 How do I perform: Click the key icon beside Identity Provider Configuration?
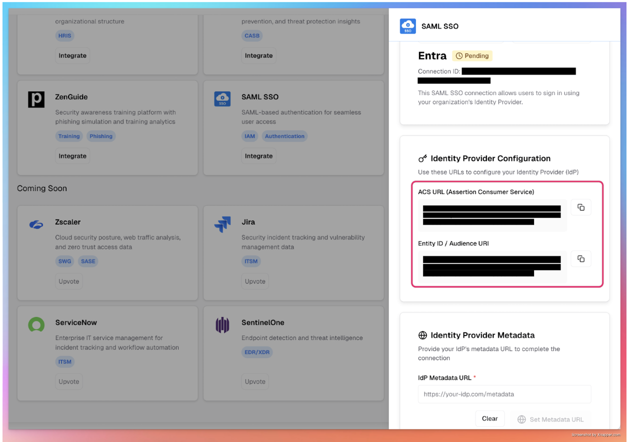coord(422,158)
